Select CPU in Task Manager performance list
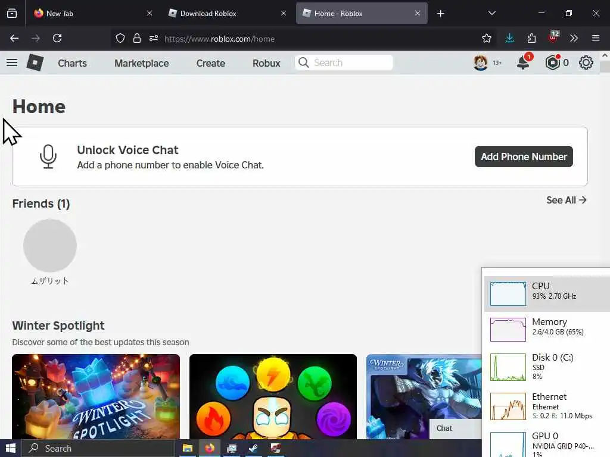The height and width of the screenshot is (457, 610). [x=547, y=294]
